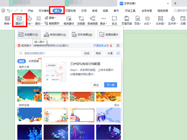The width and height of the screenshot is (187, 140).
Task: Click the grid view icon beside 开通稻壳会员
Action: (118, 45)
